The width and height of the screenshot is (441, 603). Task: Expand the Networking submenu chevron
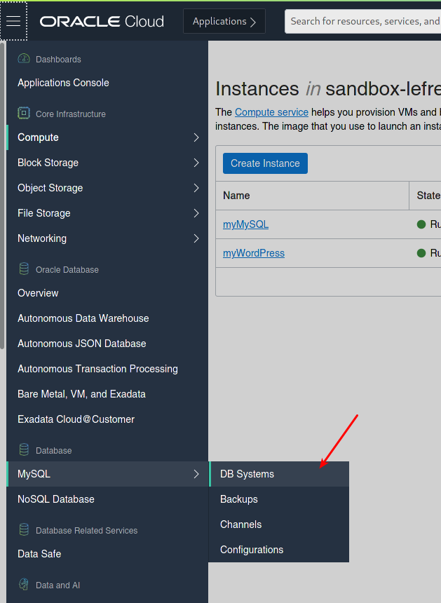click(x=196, y=238)
